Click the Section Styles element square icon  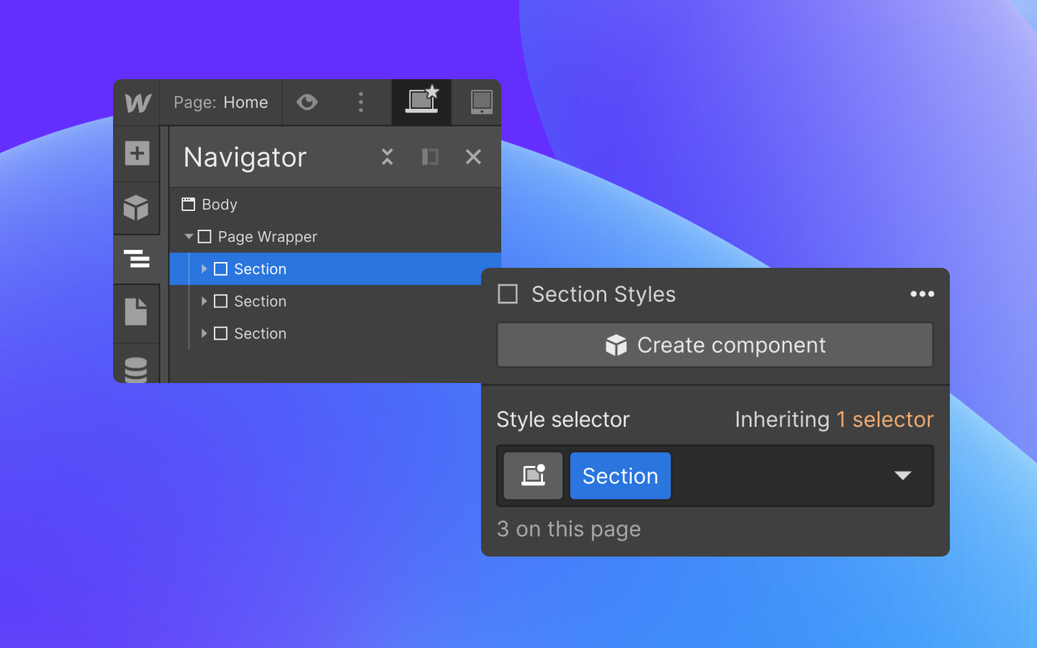click(x=508, y=294)
